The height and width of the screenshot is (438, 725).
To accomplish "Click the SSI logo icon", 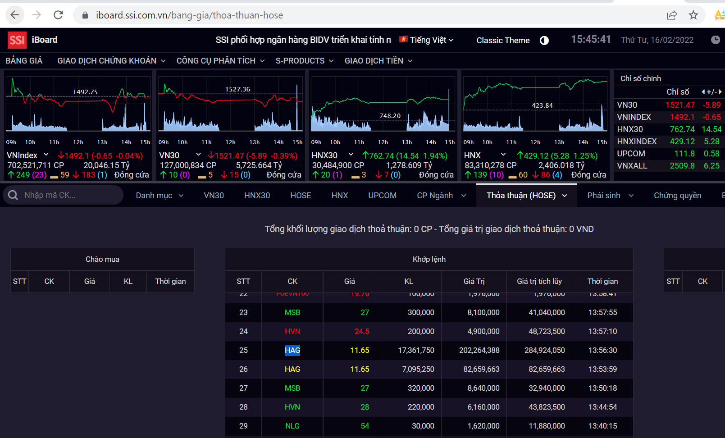I will coord(17,40).
